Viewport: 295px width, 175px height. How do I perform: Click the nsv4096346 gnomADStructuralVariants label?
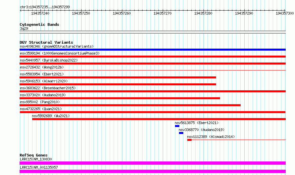(x=57, y=46)
